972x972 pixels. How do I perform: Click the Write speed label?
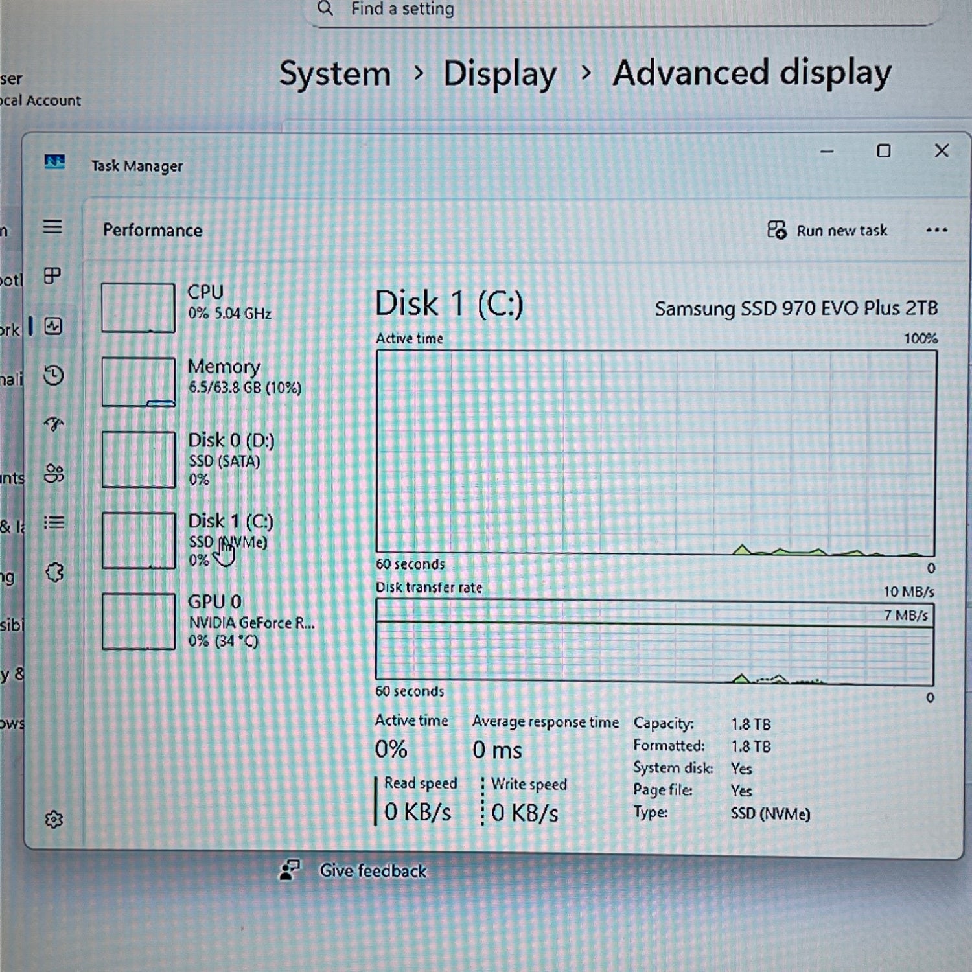point(529,784)
